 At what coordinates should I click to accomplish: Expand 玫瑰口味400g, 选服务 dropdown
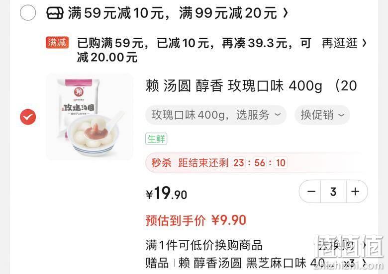(x=216, y=115)
